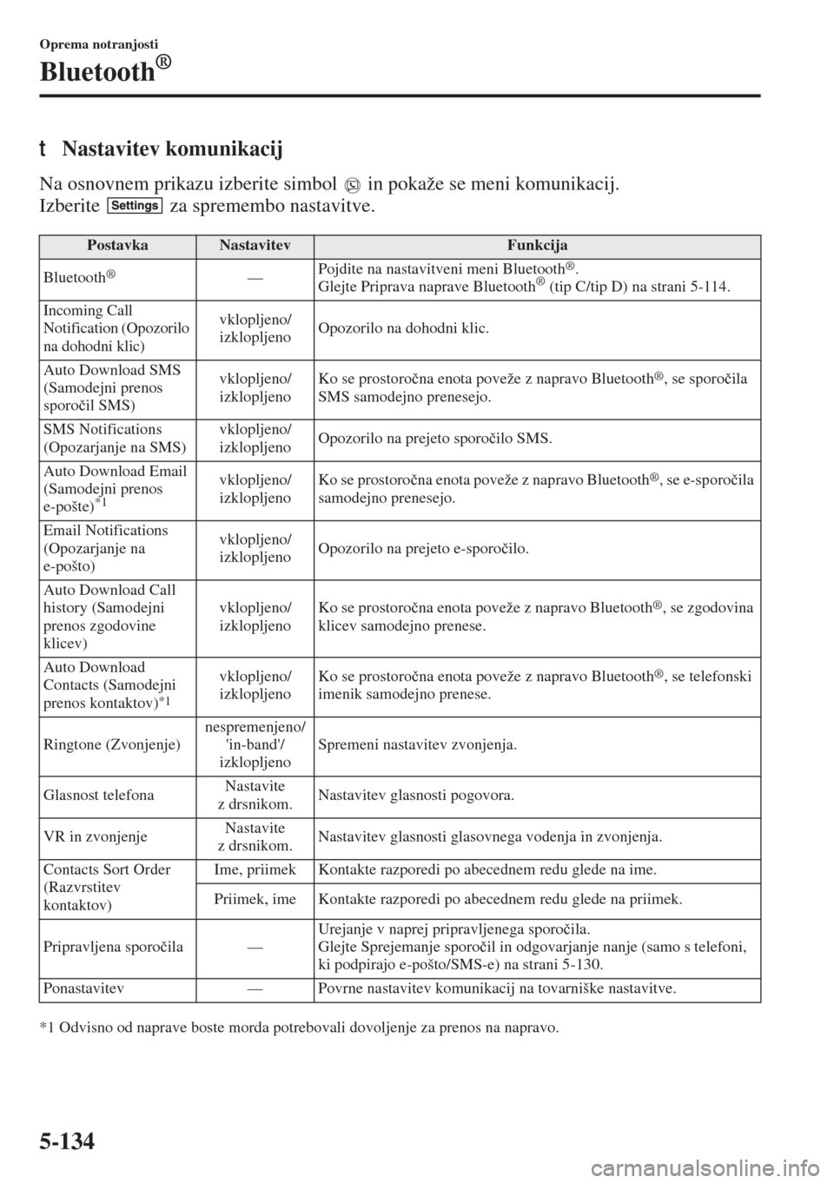Click 'Nastavitev glasnosti glasovnega vodenja in zvonjenja.' text
834x1183 pixels.
(x=490, y=837)
